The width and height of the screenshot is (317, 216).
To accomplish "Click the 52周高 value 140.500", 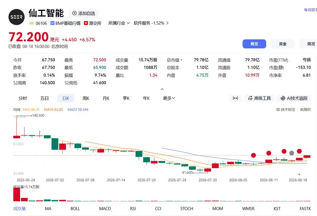I will [x=47, y=83].
